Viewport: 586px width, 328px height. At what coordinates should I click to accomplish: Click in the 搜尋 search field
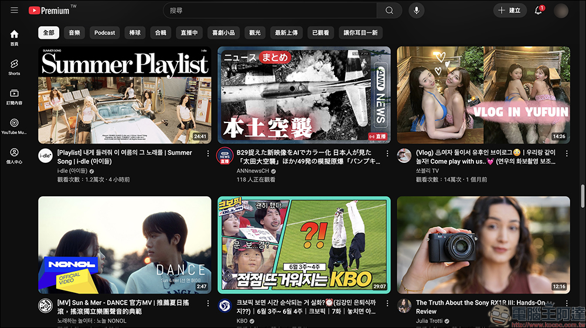[x=270, y=11]
